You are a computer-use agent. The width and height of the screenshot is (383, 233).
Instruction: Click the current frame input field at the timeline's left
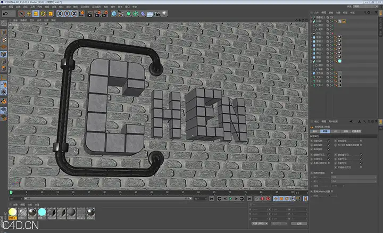[x=16, y=199]
